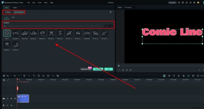The image size is (204, 109).
Task: Choose the Jetstream animation preset
Action: (87, 33)
